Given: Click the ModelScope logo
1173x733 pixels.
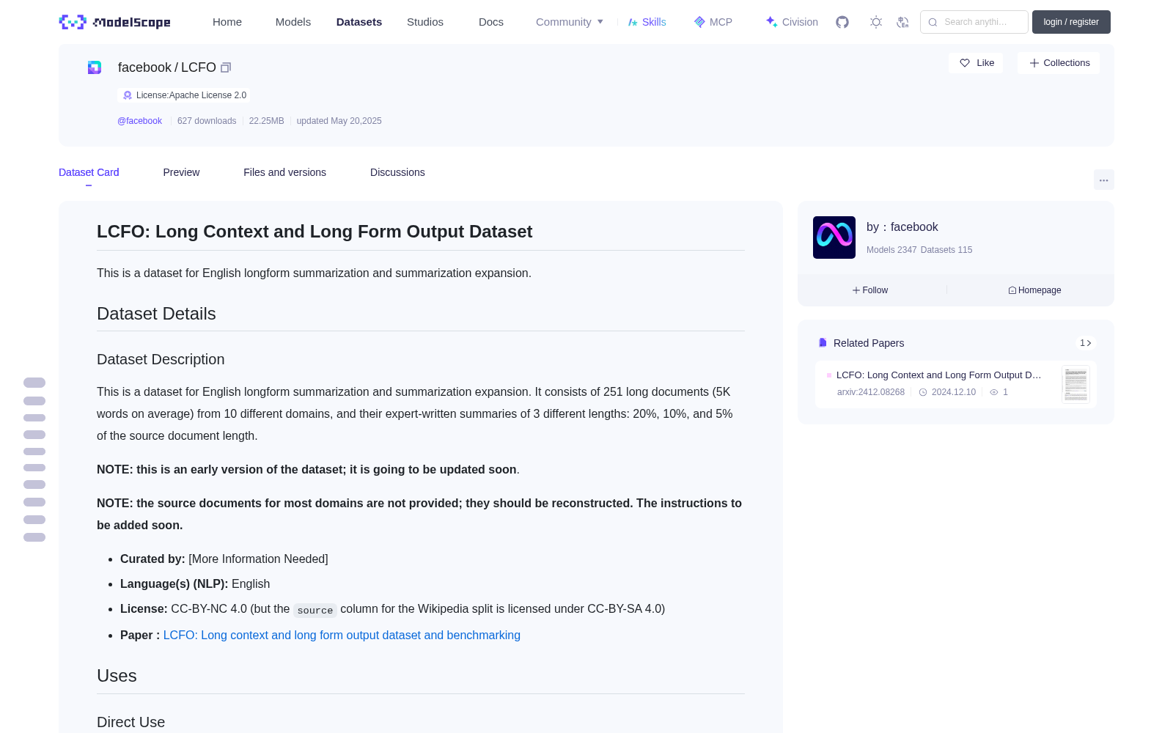Looking at the screenshot, I should tap(114, 22).
